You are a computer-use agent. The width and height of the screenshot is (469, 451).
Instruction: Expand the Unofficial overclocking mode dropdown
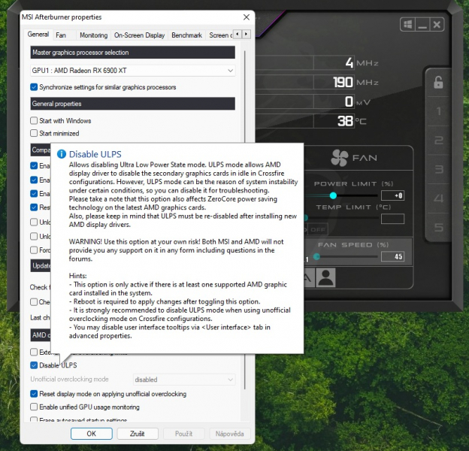(184, 380)
